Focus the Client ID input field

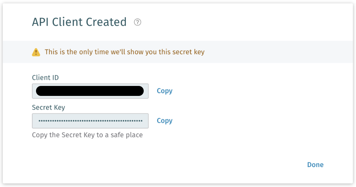point(90,91)
